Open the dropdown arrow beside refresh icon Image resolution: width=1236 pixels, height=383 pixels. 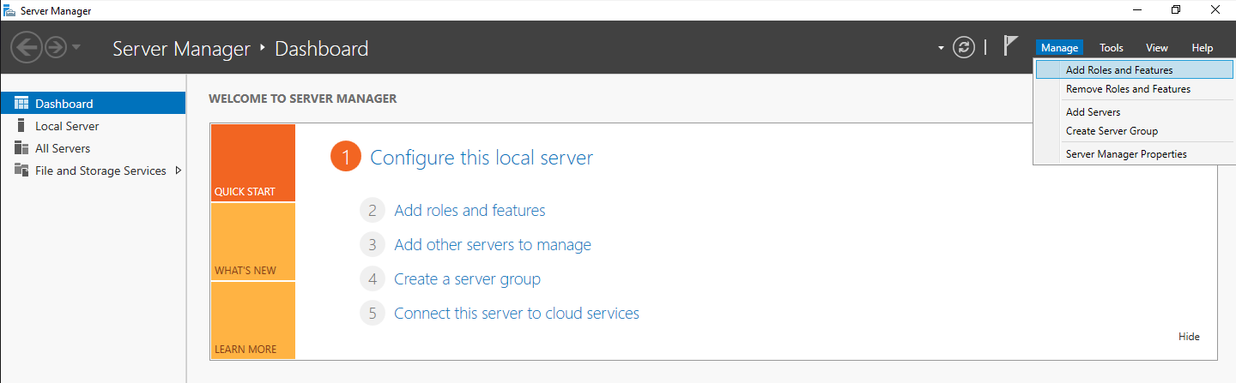(x=941, y=48)
